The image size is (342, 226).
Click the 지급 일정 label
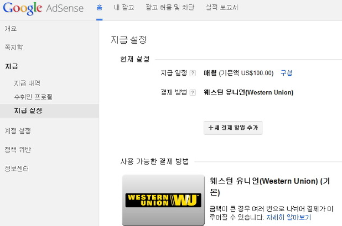point(174,73)
